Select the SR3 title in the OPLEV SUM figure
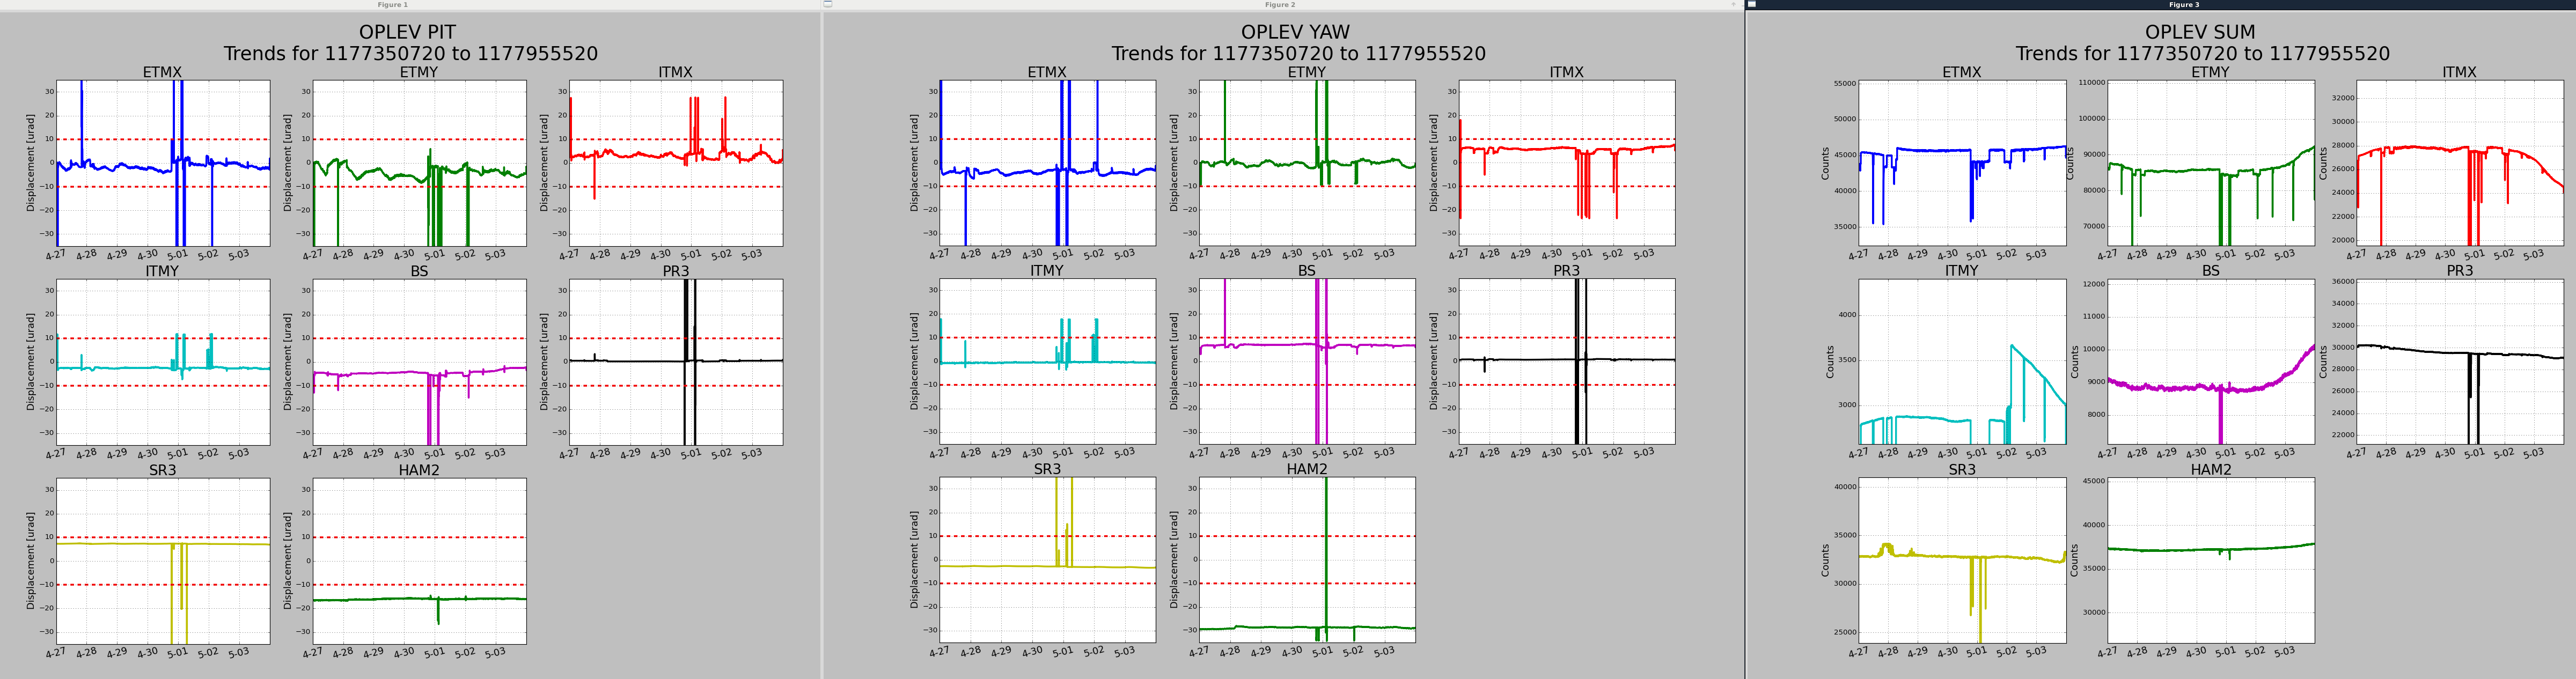Viewport: 2576px width, 679px height. click(x=1962, y=470)
